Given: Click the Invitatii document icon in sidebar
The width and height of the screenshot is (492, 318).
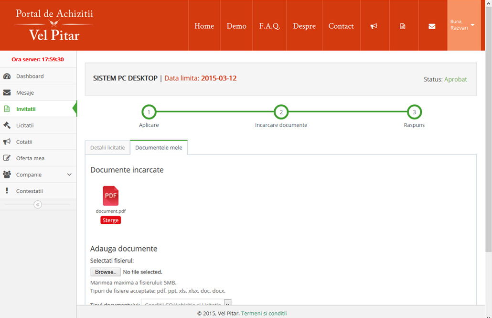Looking at the screenshot, I should click(x=7, y=109).
